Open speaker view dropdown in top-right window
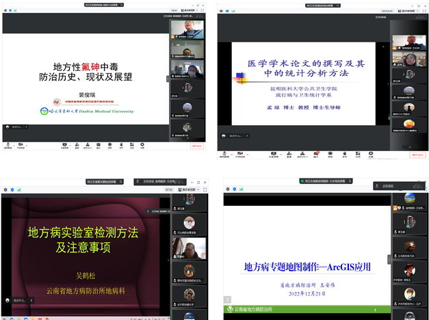429x320 pixels. pos(408,11)
